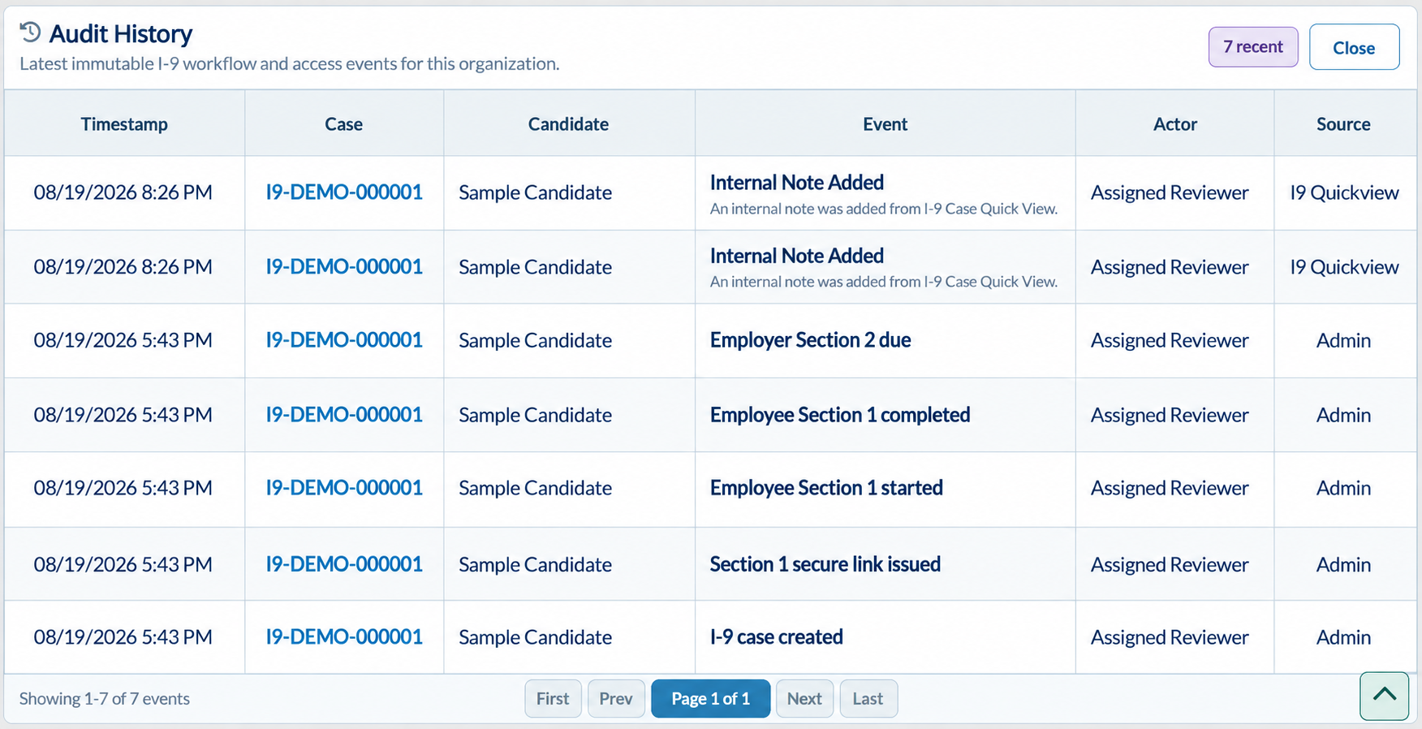This screenshot has height=729, width=1422.
Task: Go to the First page
Action: pyautogui.click(x=553, y=698)
